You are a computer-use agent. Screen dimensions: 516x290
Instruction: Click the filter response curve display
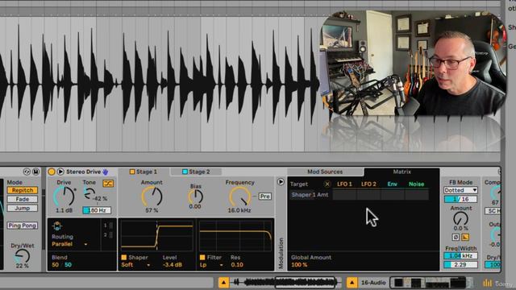235,235
